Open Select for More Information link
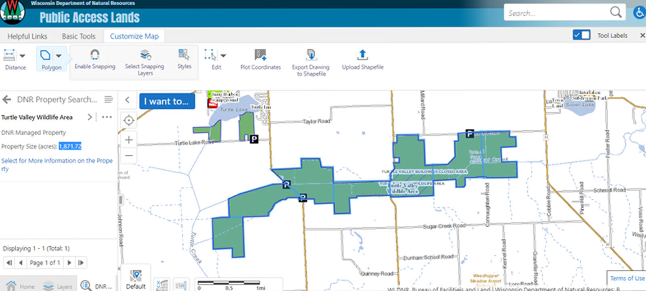Screen dimensions: 646x291 pos(57,164)
